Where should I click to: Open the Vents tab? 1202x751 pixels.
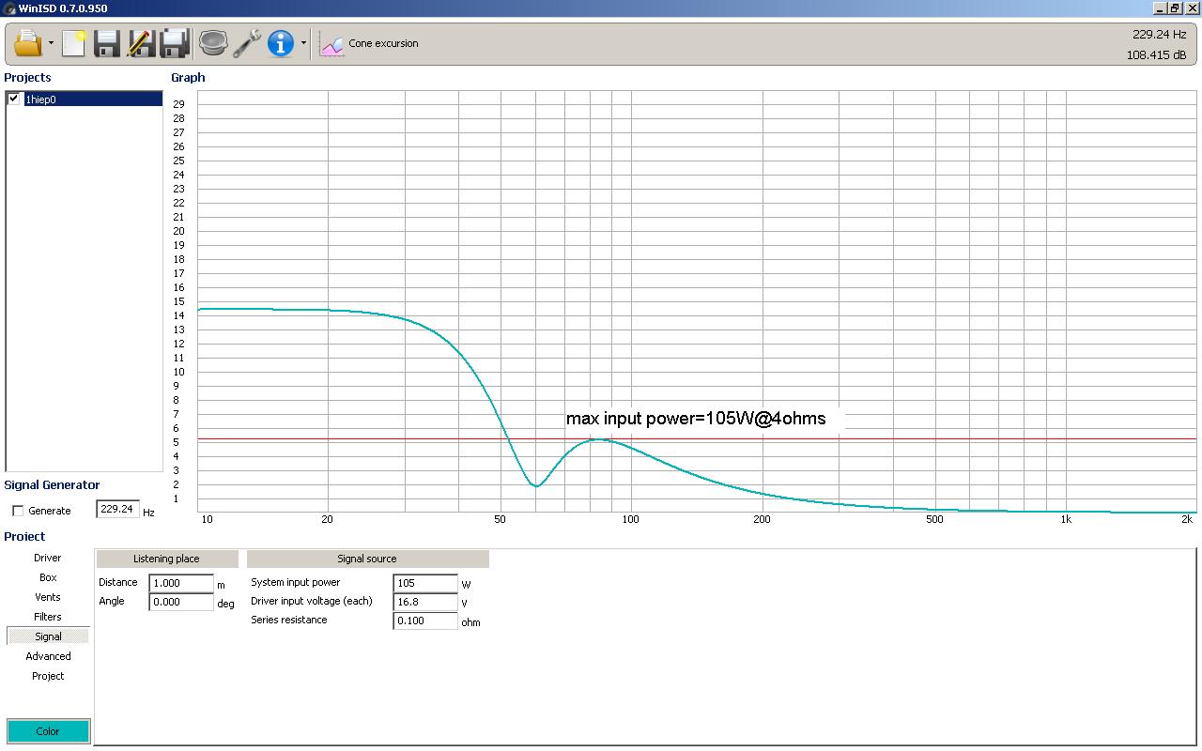click(48, 597)
